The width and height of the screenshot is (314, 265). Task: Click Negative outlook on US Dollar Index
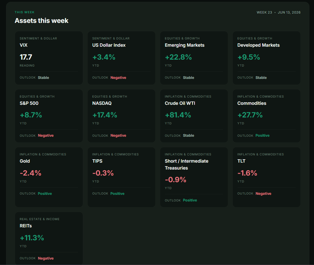(x=118, y=78)
